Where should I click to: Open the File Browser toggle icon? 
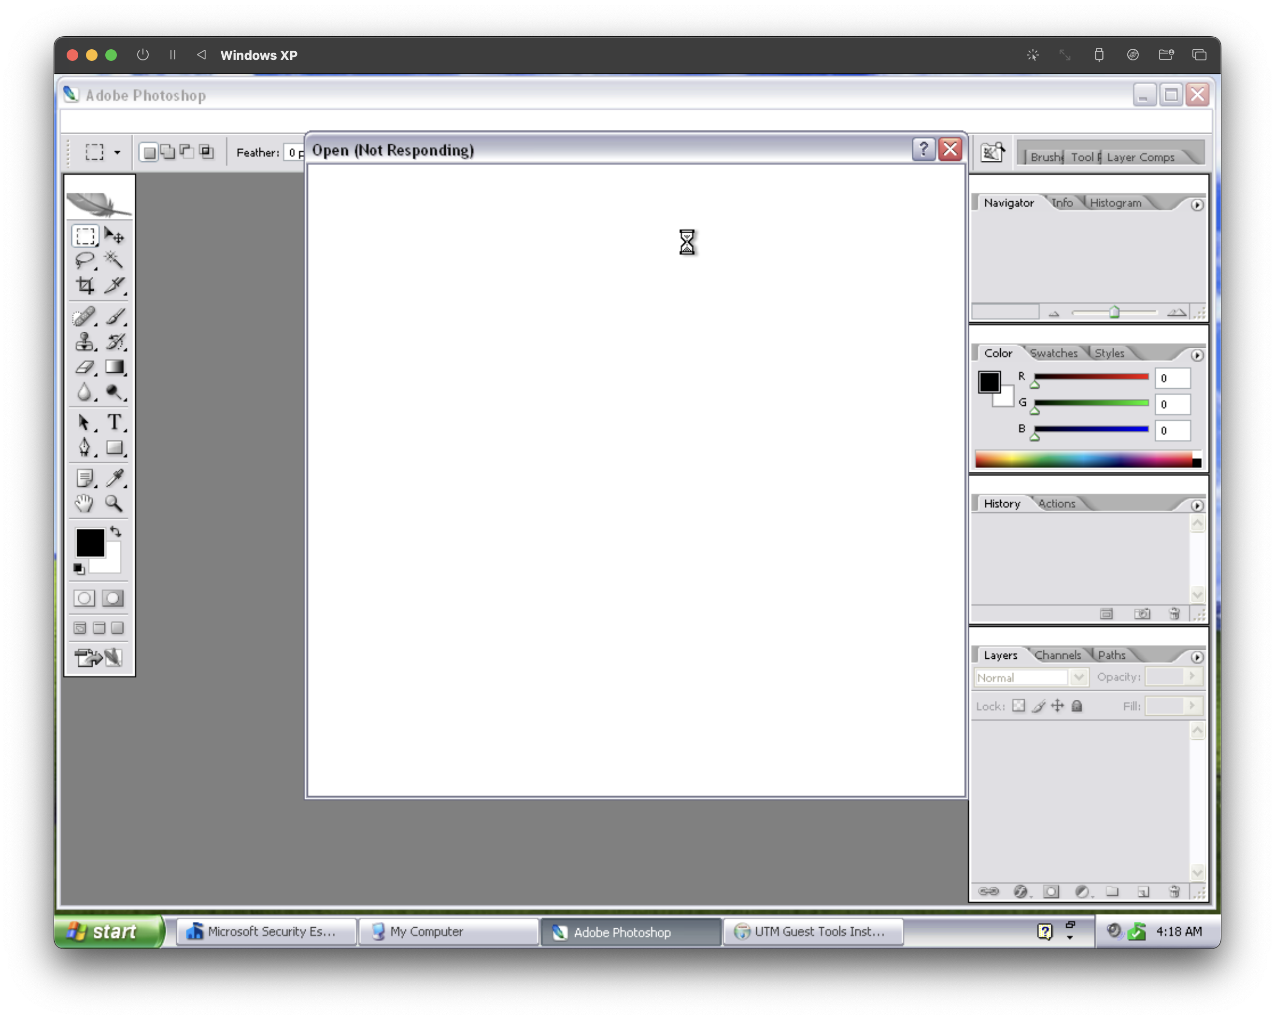[x=992, y=153]
